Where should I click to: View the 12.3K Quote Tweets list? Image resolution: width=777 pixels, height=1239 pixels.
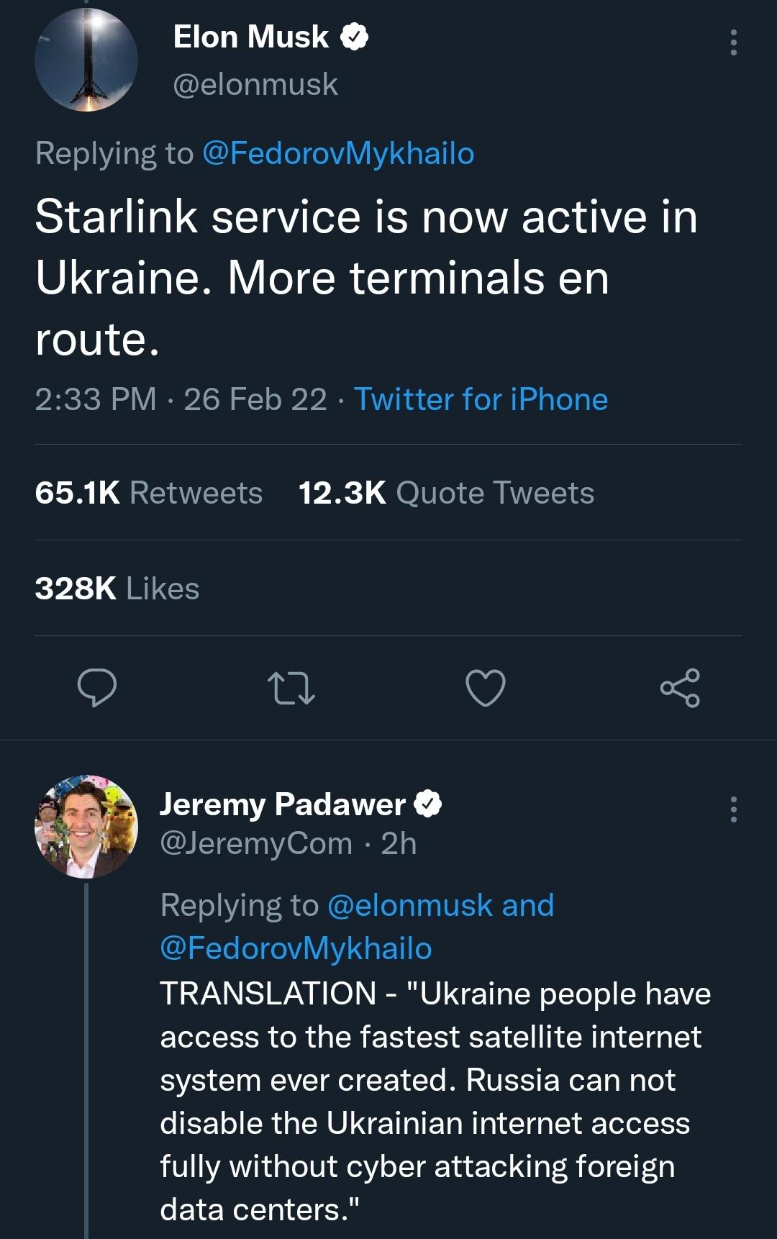click(x=446, y=493)
